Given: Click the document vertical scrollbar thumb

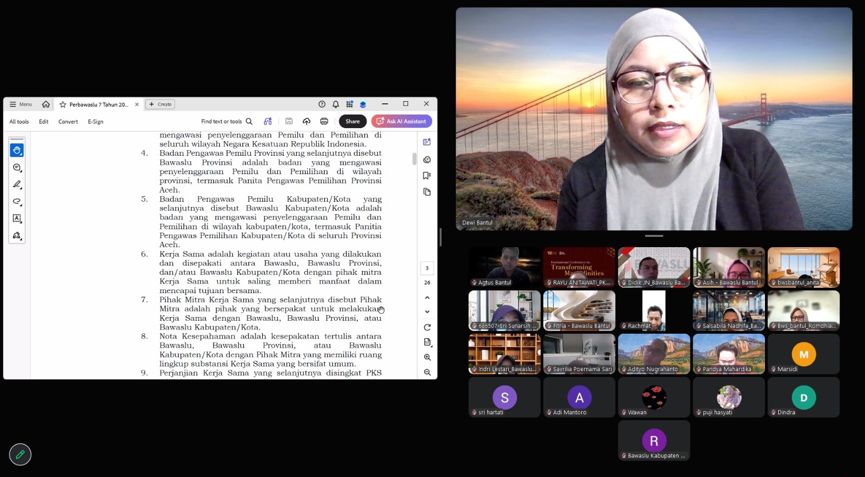Looking at the screenshot, I should [x=414, y=158].
